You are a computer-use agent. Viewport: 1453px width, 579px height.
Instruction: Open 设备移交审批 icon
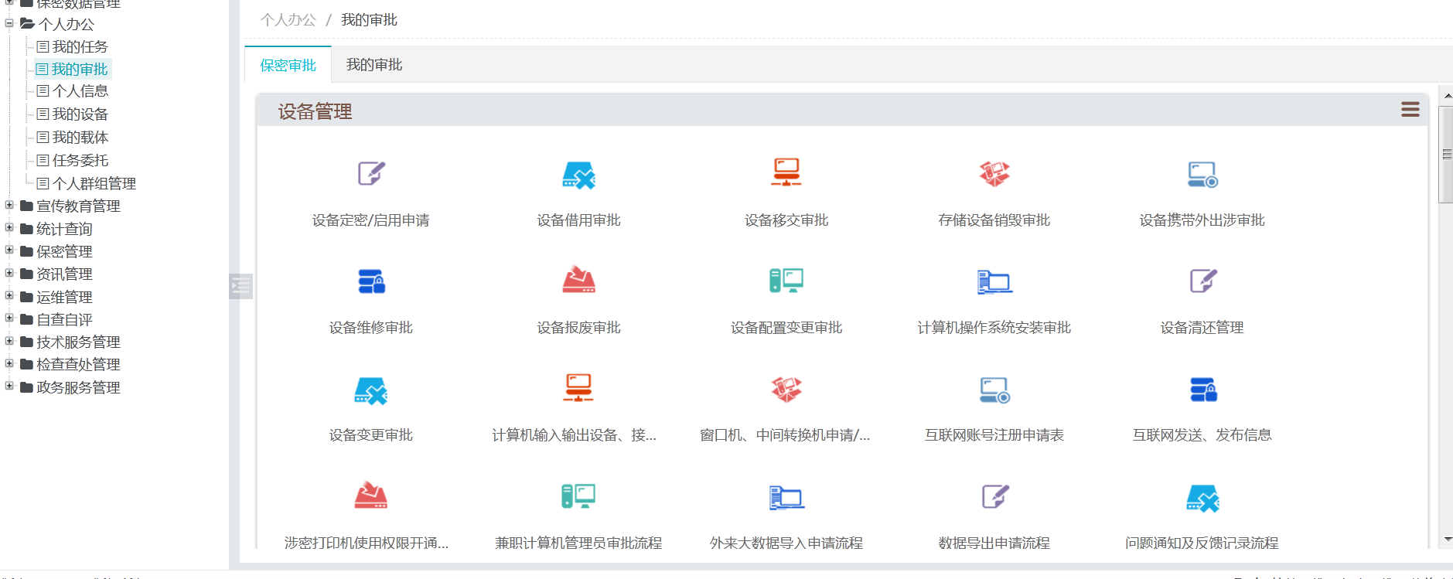tap(786, 173)
